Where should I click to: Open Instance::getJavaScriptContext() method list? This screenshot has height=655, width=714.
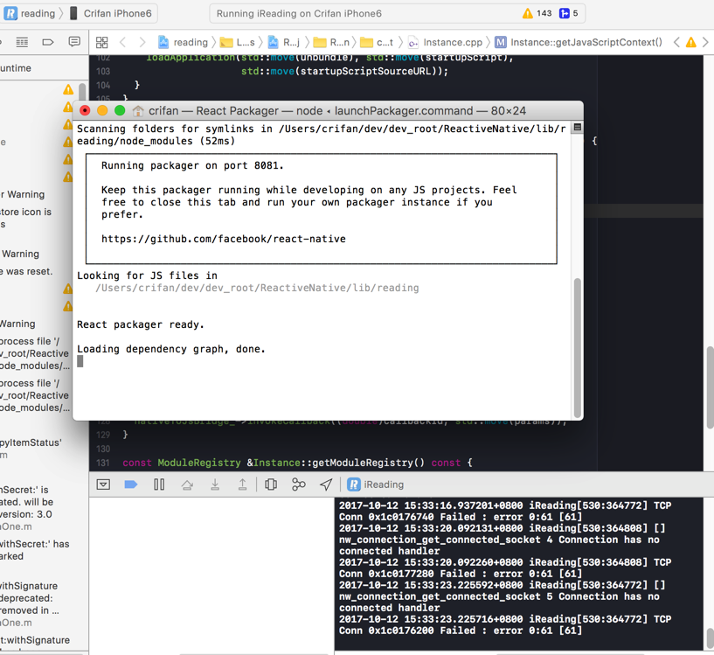tap(579, 42)
